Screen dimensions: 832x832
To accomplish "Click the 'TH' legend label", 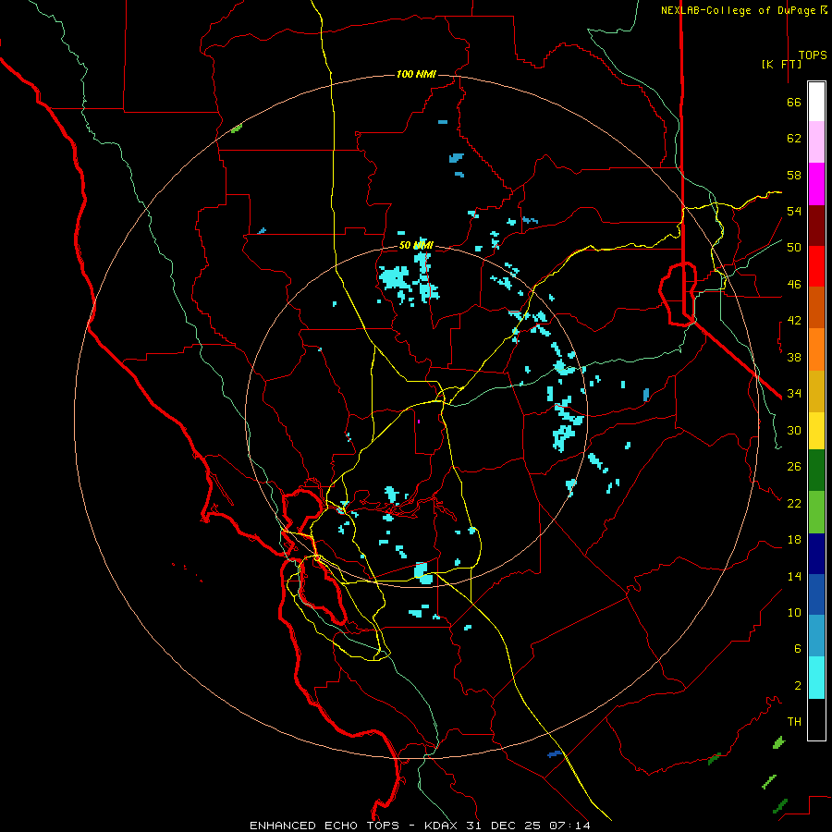I will point(794,722).
